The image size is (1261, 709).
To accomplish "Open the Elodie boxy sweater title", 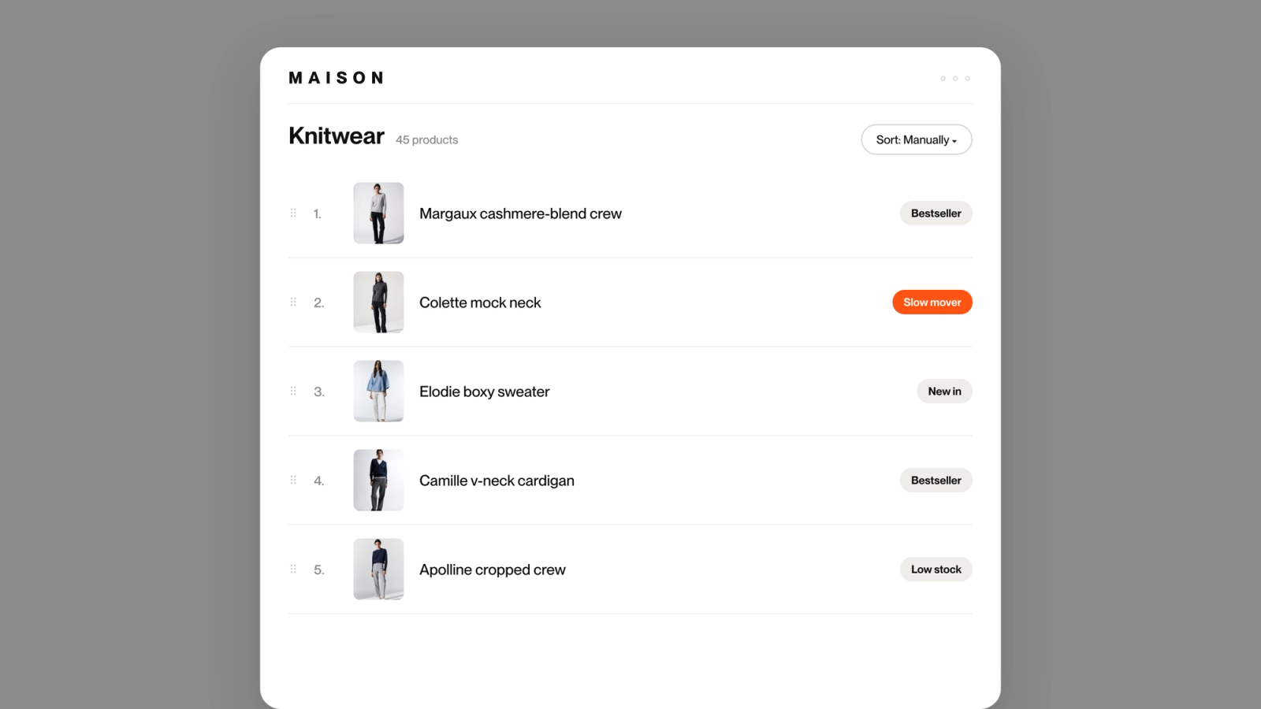I will click(x=485, y=392).
